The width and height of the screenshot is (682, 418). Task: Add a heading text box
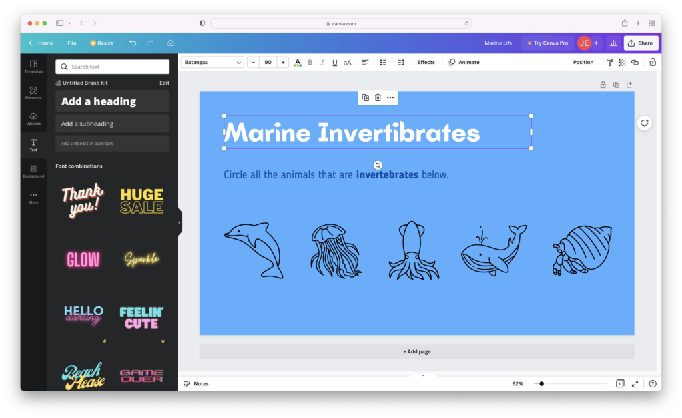click(x=112, y=101)
